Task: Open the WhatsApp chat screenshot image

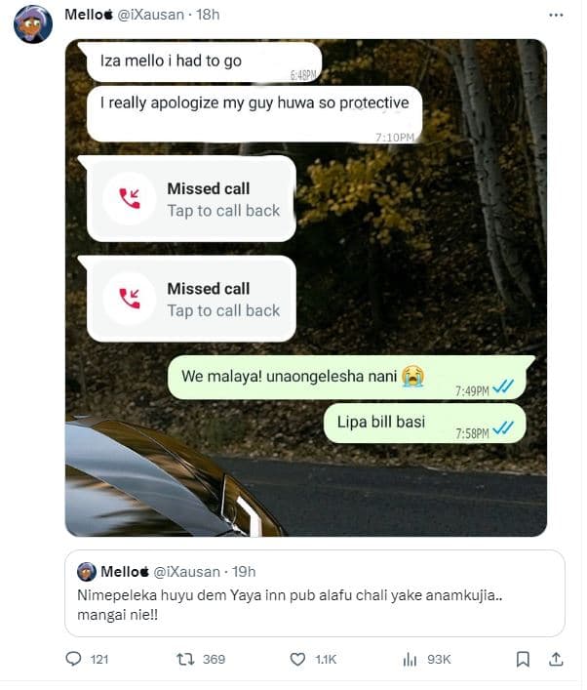Action: pyautogui.click(x=306, y=288)
